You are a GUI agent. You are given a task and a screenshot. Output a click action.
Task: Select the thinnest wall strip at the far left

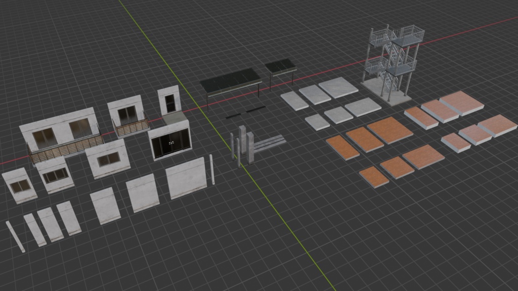[15, 236]
